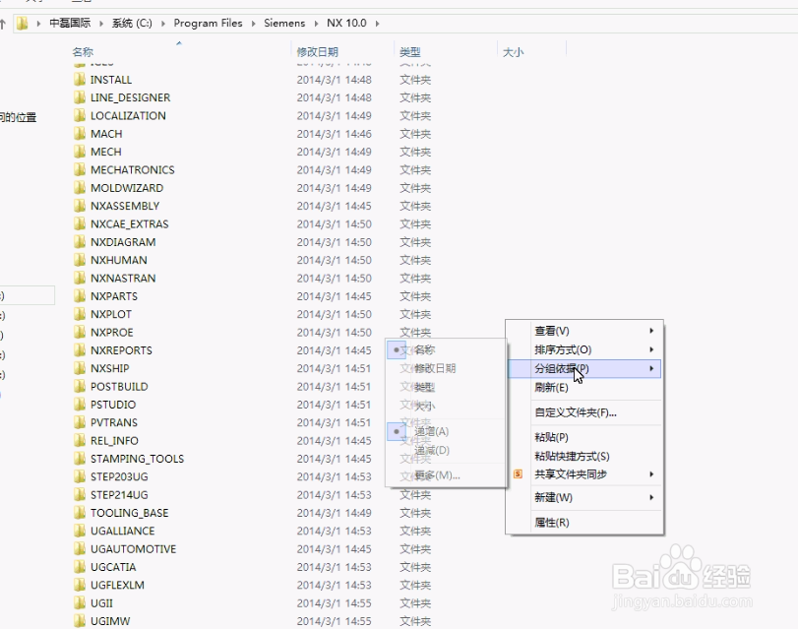Click the orange icon beside 共享文件夹同步
This screenshot has width=798, height=629.
click(x=519, y=474)
